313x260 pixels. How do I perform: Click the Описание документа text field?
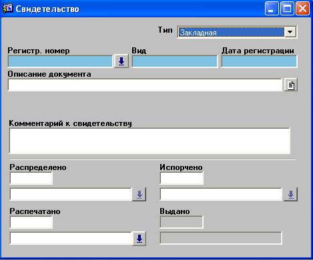[x=145, y=85]
